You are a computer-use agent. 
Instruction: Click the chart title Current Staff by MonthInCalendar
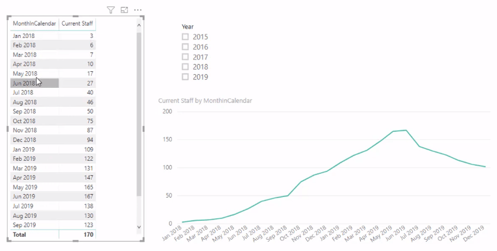click(205, 101)
